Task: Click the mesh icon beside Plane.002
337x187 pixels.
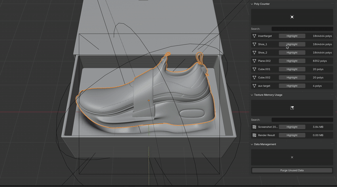Action: coord(254,61)
